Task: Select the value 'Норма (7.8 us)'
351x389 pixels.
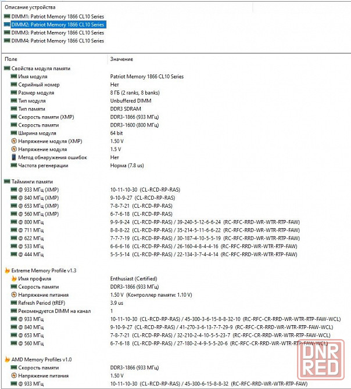Action: (x=127, y=165)
